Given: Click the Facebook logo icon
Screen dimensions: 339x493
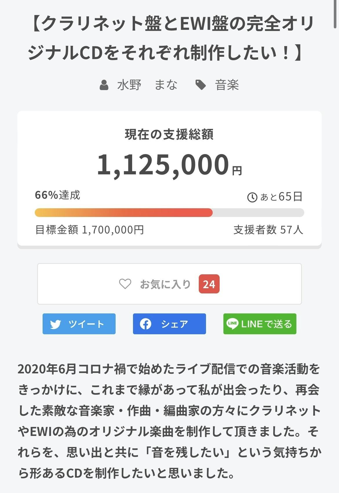Looking at the screenshot, I should coord(145,324).
